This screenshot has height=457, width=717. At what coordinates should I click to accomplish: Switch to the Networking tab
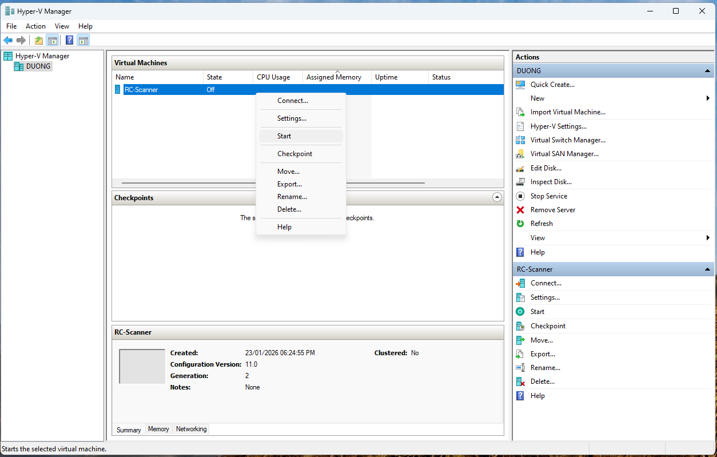pos(191,429)
